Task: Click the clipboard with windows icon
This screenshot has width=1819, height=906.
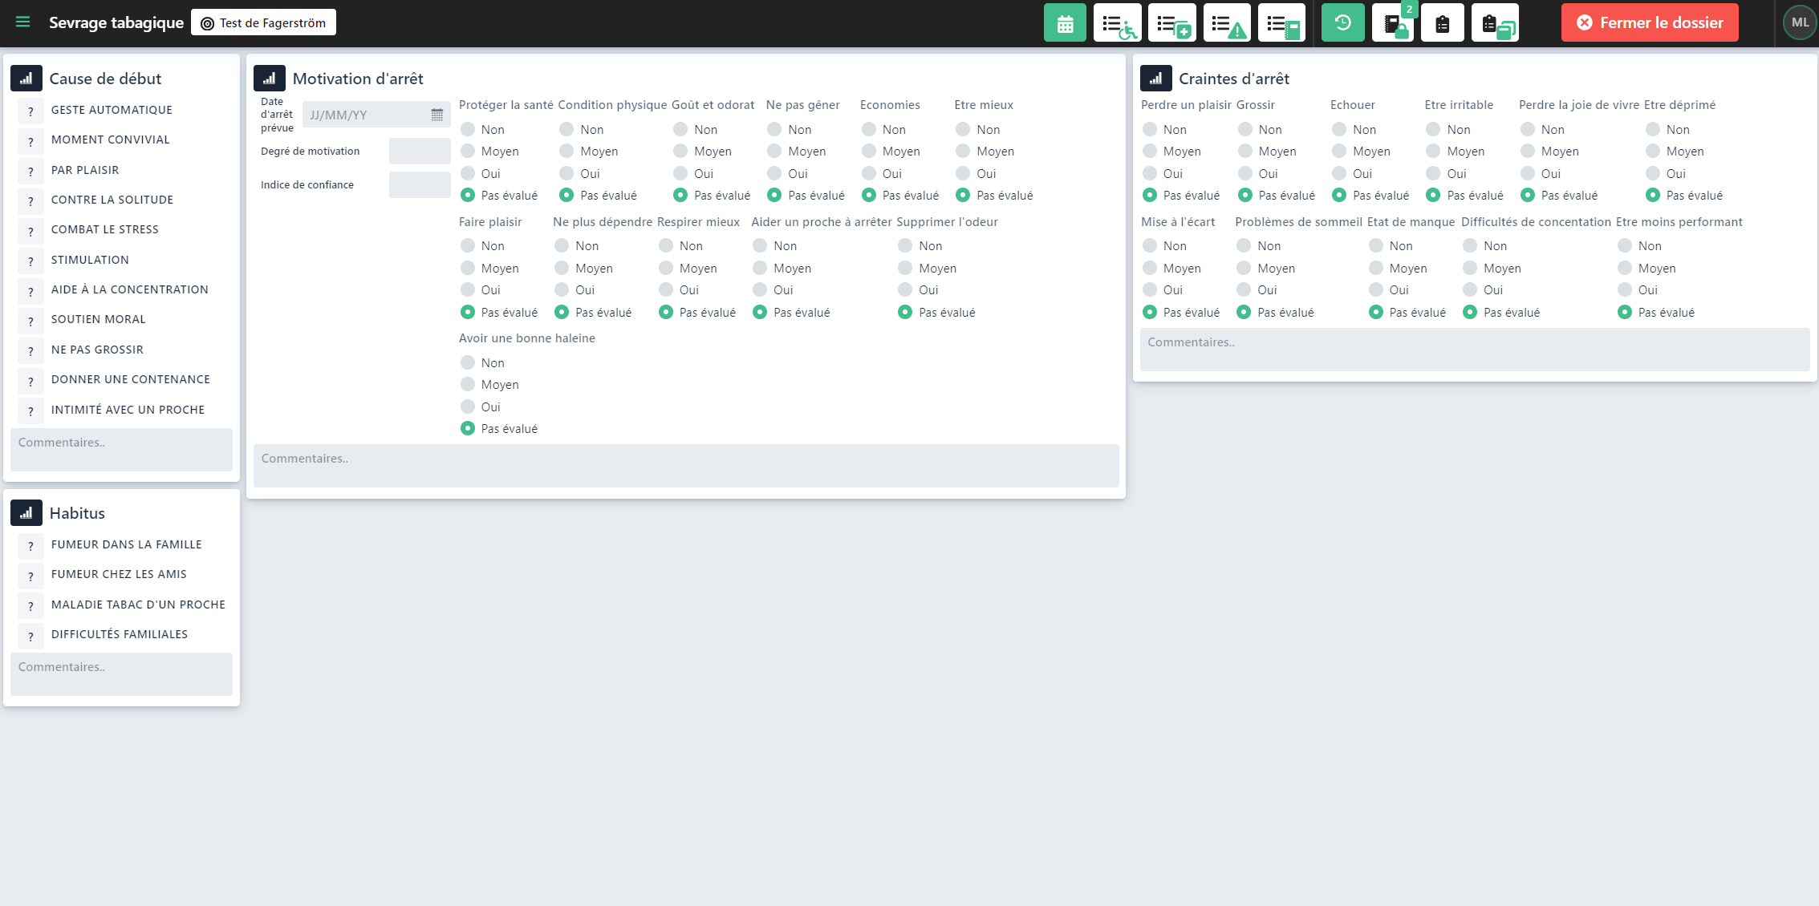Action: (1495, 23)
